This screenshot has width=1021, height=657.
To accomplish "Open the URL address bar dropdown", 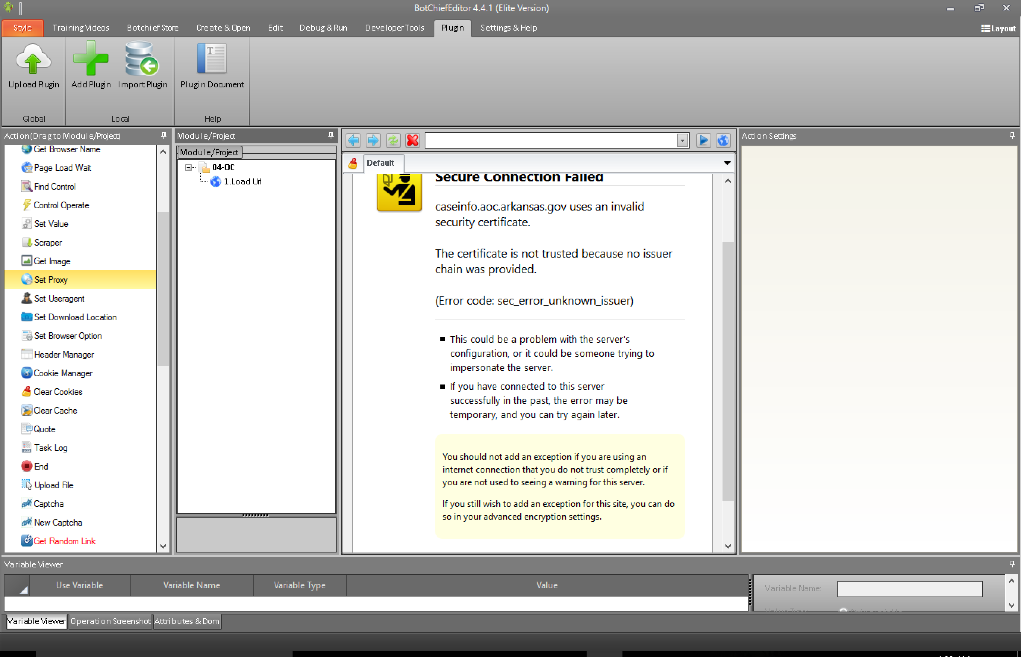I will coord(683,140).
